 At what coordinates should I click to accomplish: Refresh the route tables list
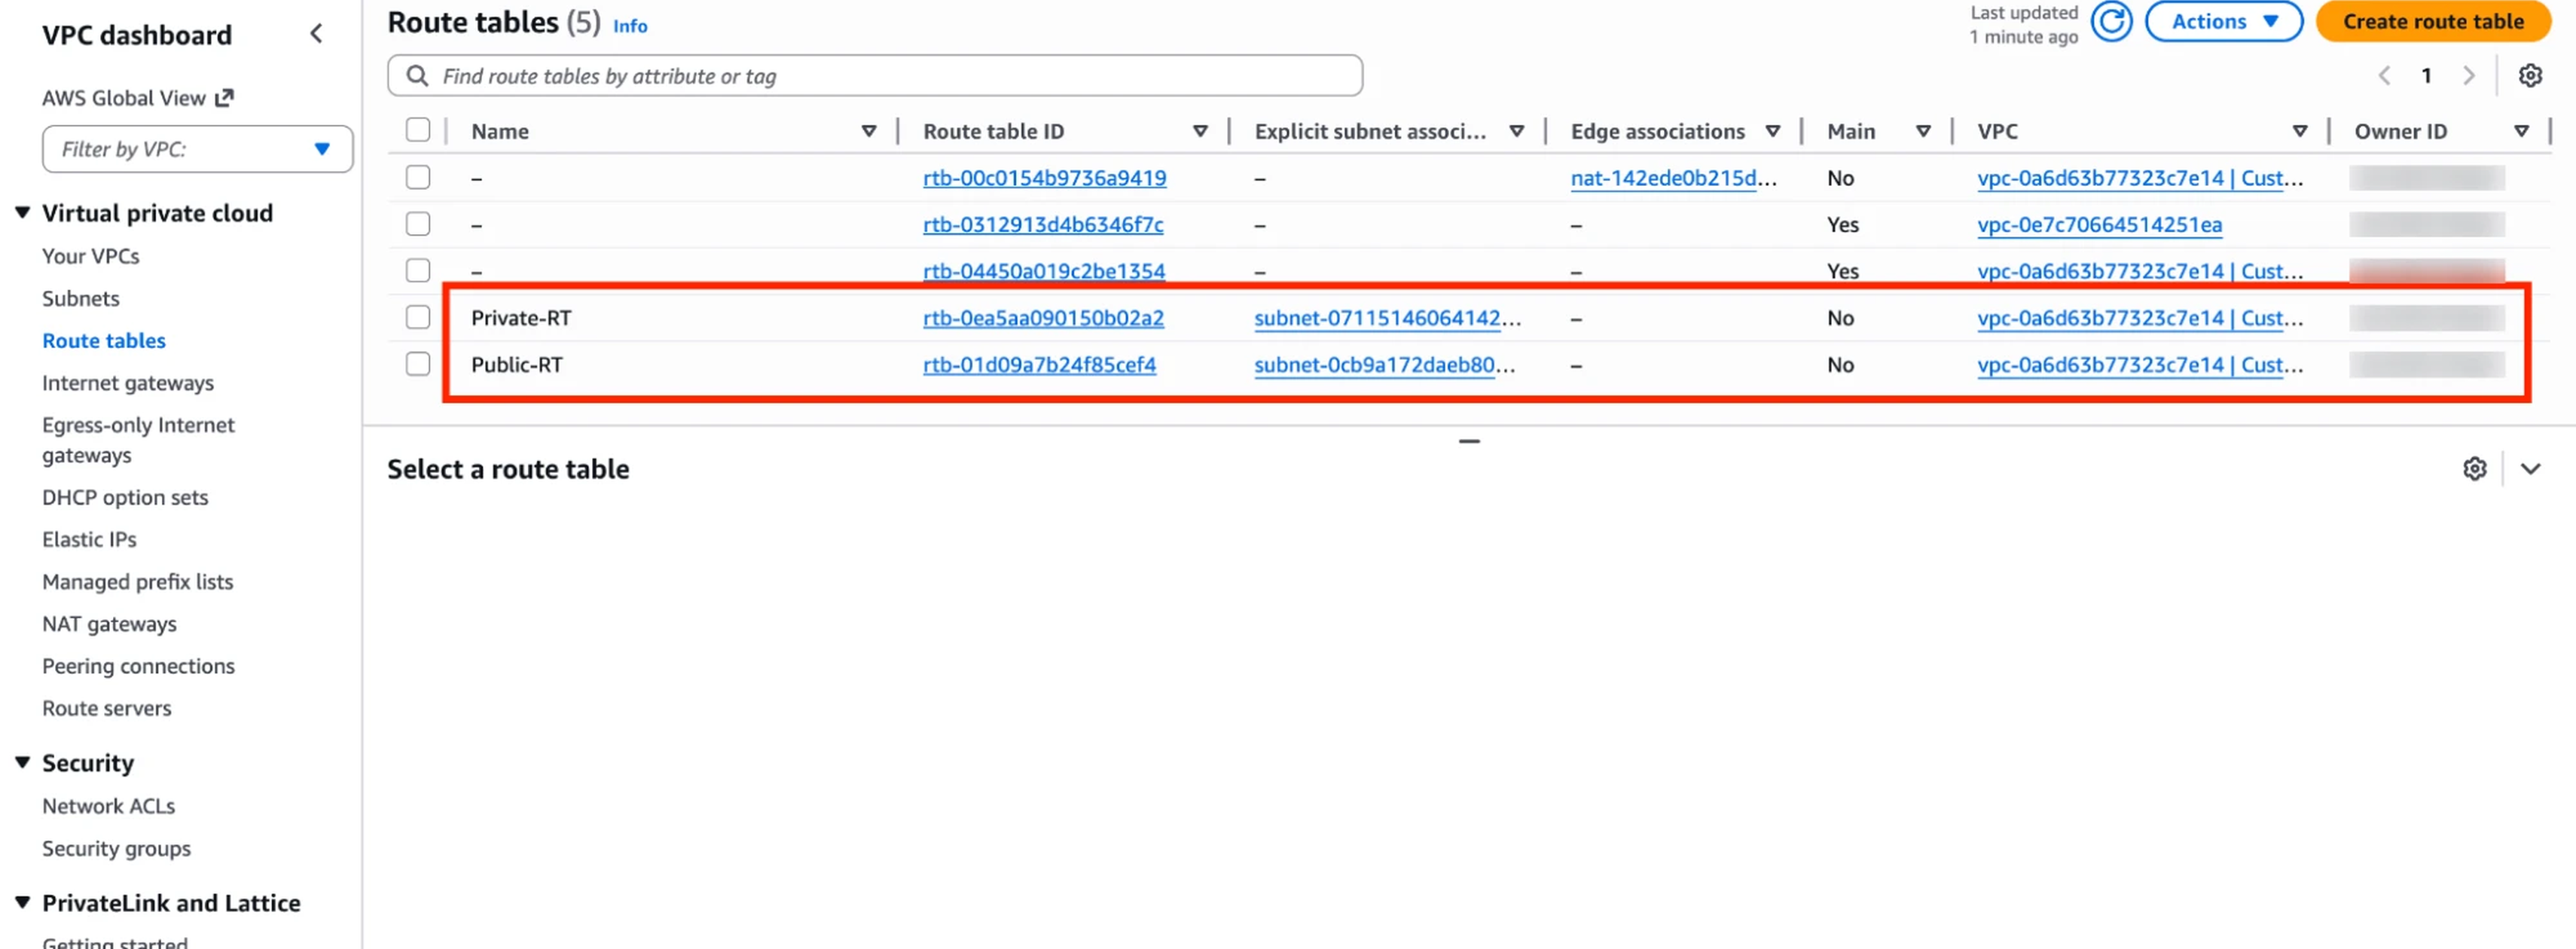[2111, 22]
